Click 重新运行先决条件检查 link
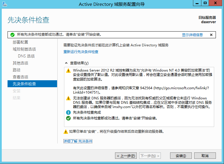 (81, 52)
